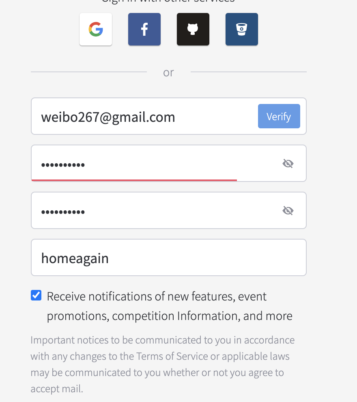Screen dimensions: 357x402
Task: Sign in using the Bitbucket icon
Action: [242, 29]
